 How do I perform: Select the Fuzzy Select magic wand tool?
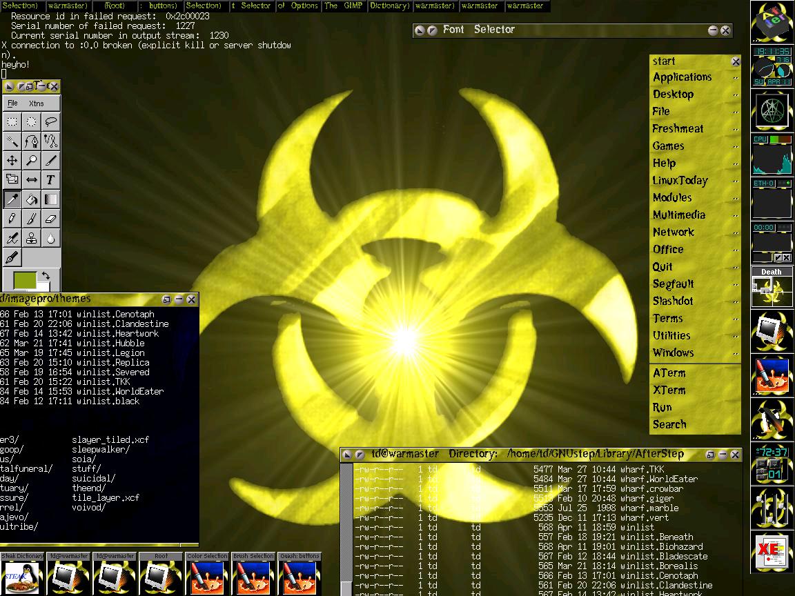coord(12,141)
